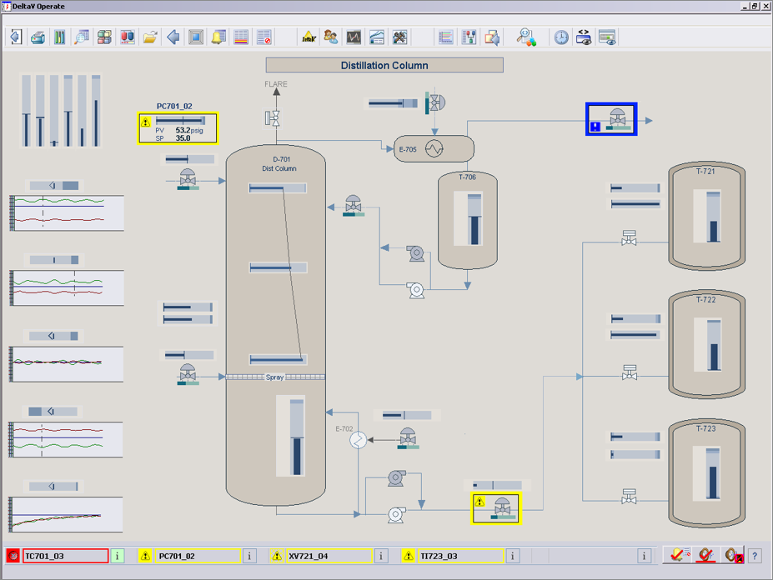Open the tools wrench icon

click(400, 37)
